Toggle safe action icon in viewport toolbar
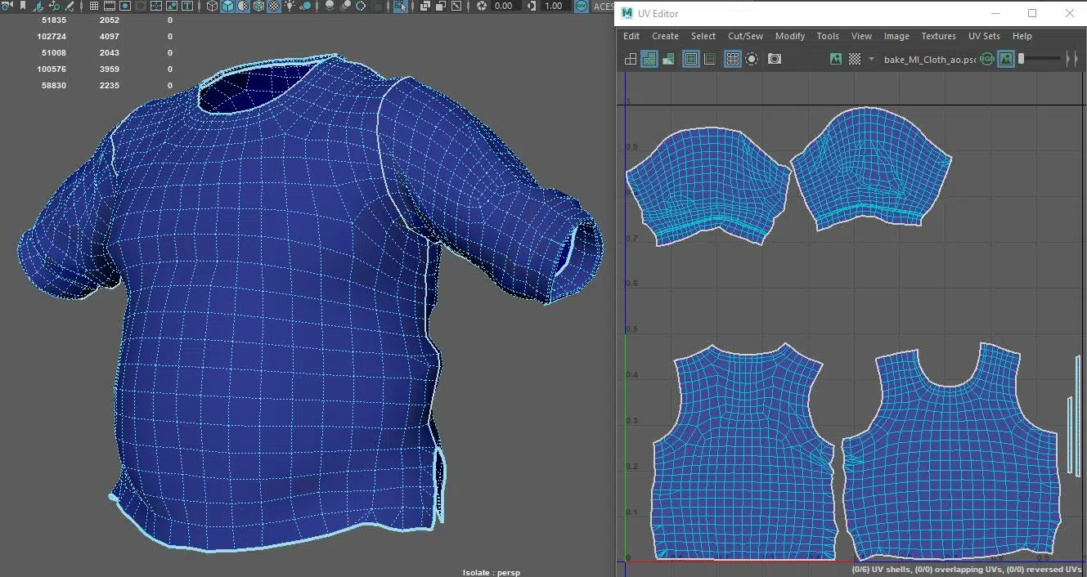 click(173, 7)
